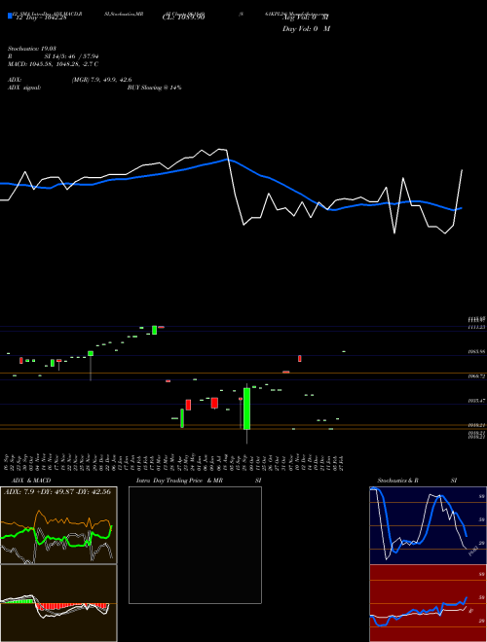Click the 'BUY Slowing @ 14%' signal text
The image size is (487, 642).
(154, 88)
